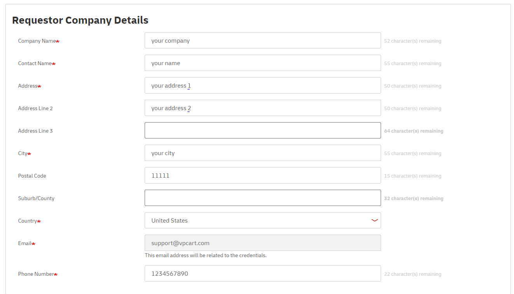The width and height of the screenshot is (514, 294).
Task: Click the Postal Code field with 11111
Action: click(x=262, y=175)
